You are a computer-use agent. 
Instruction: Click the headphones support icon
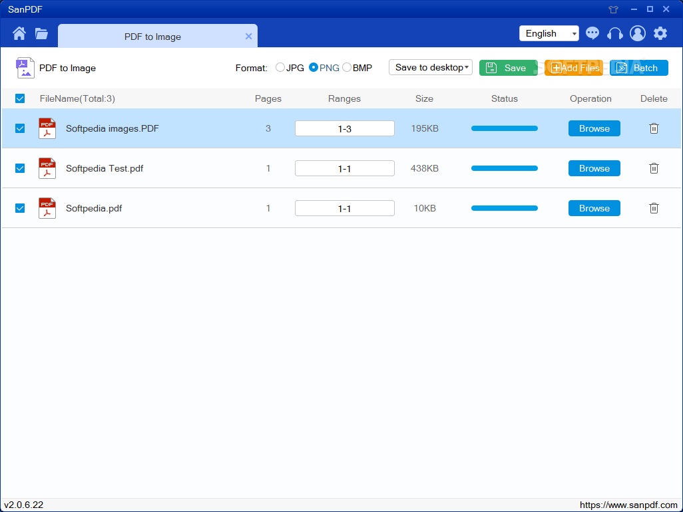pos(615,33)
